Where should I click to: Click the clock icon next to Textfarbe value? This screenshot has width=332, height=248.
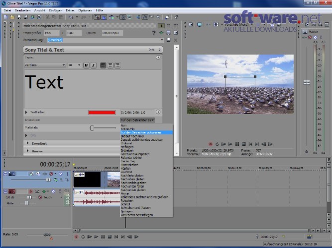click(x=158, y=112)
